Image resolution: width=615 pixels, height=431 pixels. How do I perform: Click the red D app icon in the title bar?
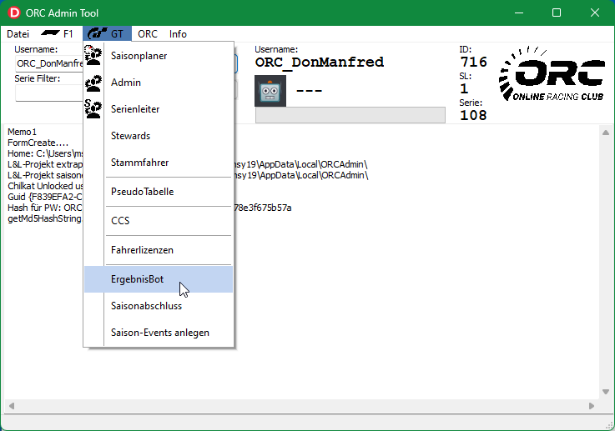tap(13, 13)
